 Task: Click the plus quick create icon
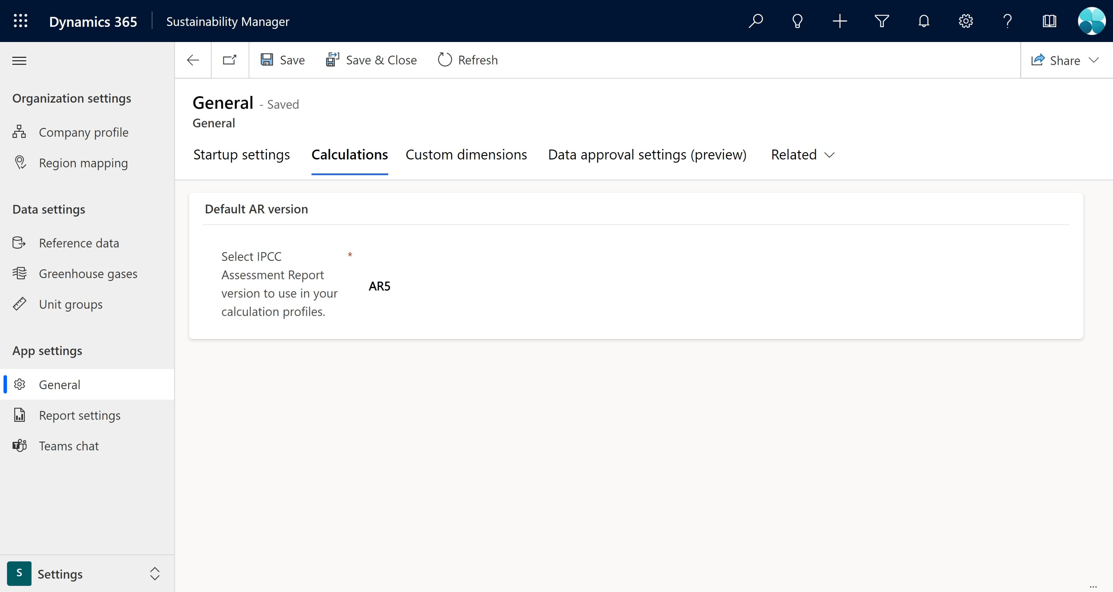click(840, 21)
